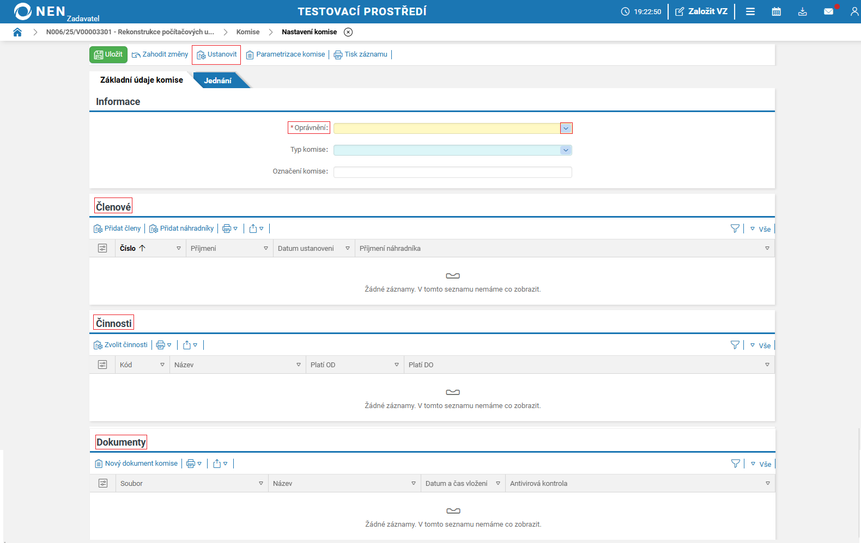Screen dimensions: 861x543
Task: Expand the Typ komise dropdown
Action: (x=566, y=150)
